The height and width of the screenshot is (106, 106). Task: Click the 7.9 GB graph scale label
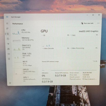click(95, 61)
